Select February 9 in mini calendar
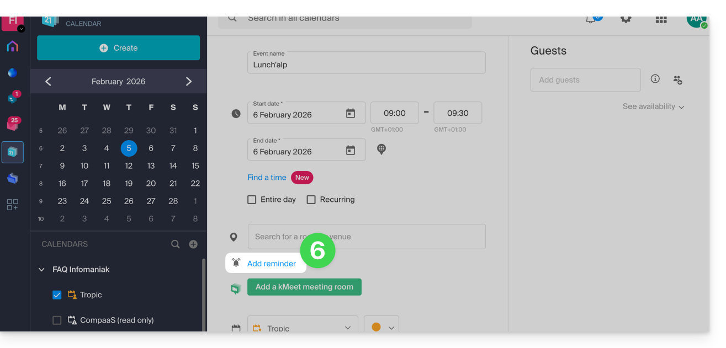 coord(62,166)
